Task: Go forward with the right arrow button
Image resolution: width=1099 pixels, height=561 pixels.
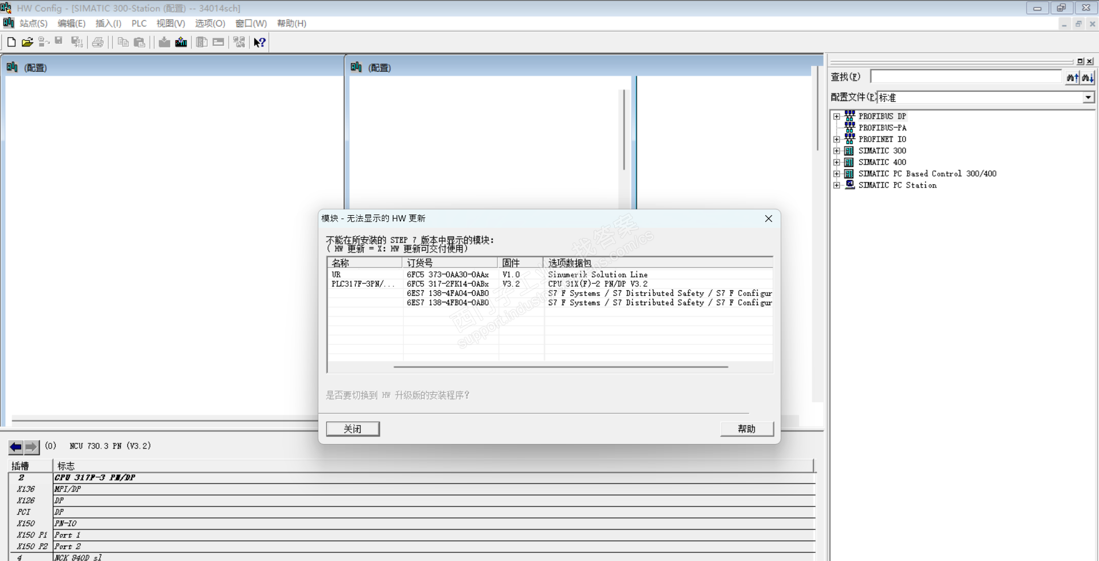Action: click(x=32, y=447)
